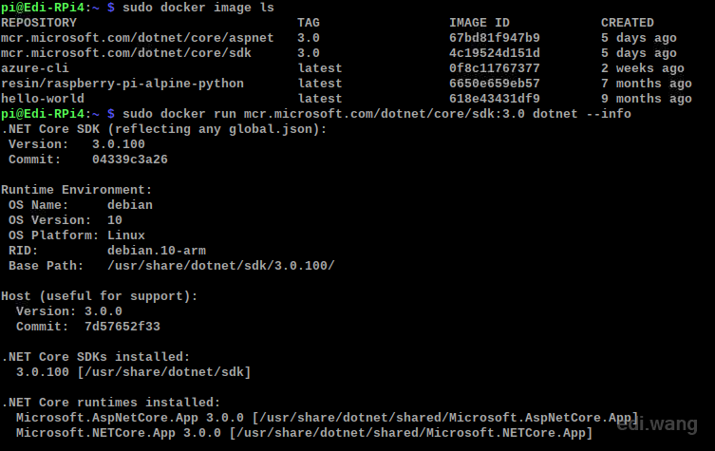Select the mcr.microsoft.com/dotnet/core/aspnet repository entry
715x451 pixels.
[x=138, y=38]
